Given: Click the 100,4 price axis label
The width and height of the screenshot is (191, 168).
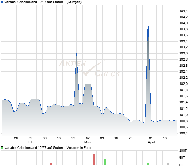Looking at the screenshot, I should [183, 133].
